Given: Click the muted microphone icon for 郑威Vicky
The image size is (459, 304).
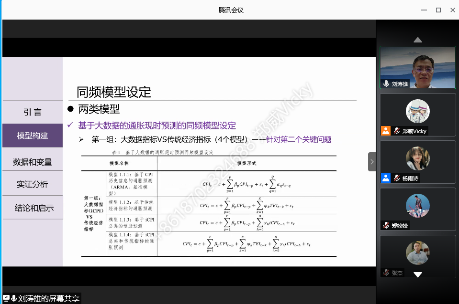Looking at the screenshot, I should pyautogui.click(x=397, y=131).
